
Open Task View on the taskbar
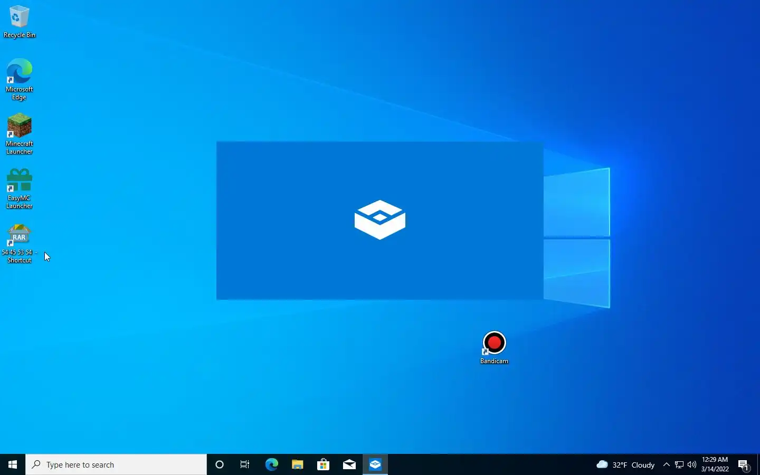click(x=245, y=464)
